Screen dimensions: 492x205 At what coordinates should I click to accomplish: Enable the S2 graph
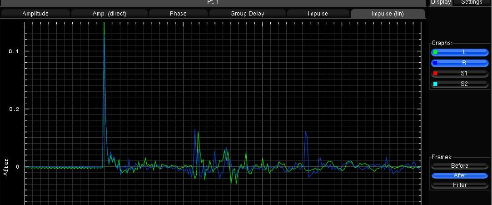pos(463,84)
